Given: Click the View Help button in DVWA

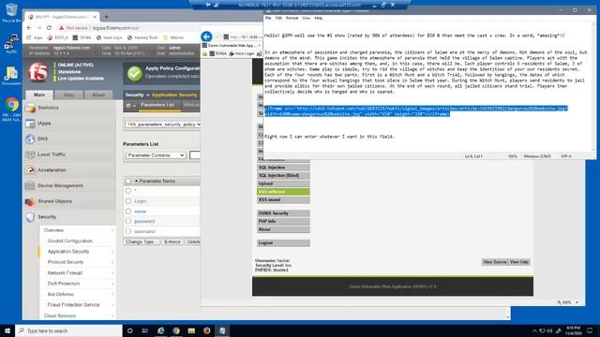Looking at the screenshot, I should pos(518,262).
